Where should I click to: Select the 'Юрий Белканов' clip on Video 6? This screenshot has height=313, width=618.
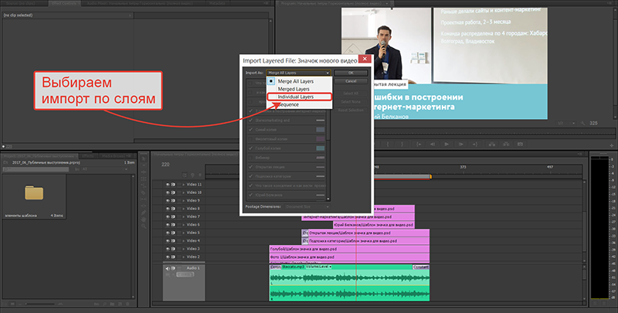point(390,225)
